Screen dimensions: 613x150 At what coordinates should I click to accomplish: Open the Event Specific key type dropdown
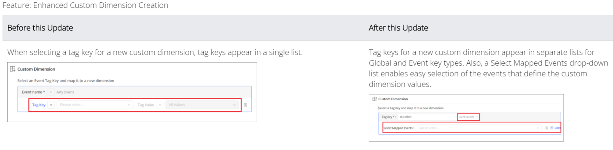point(468,117)
